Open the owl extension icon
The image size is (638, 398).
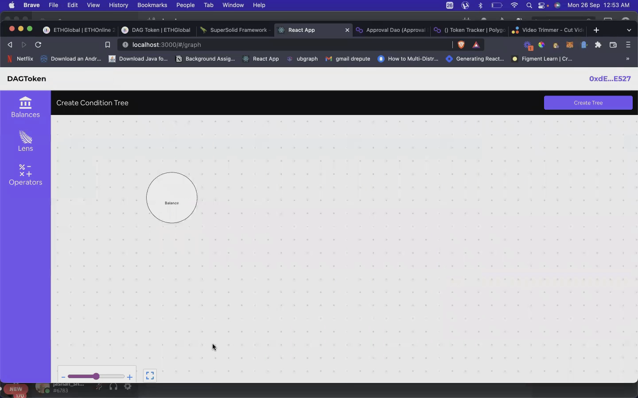point(556,45)
